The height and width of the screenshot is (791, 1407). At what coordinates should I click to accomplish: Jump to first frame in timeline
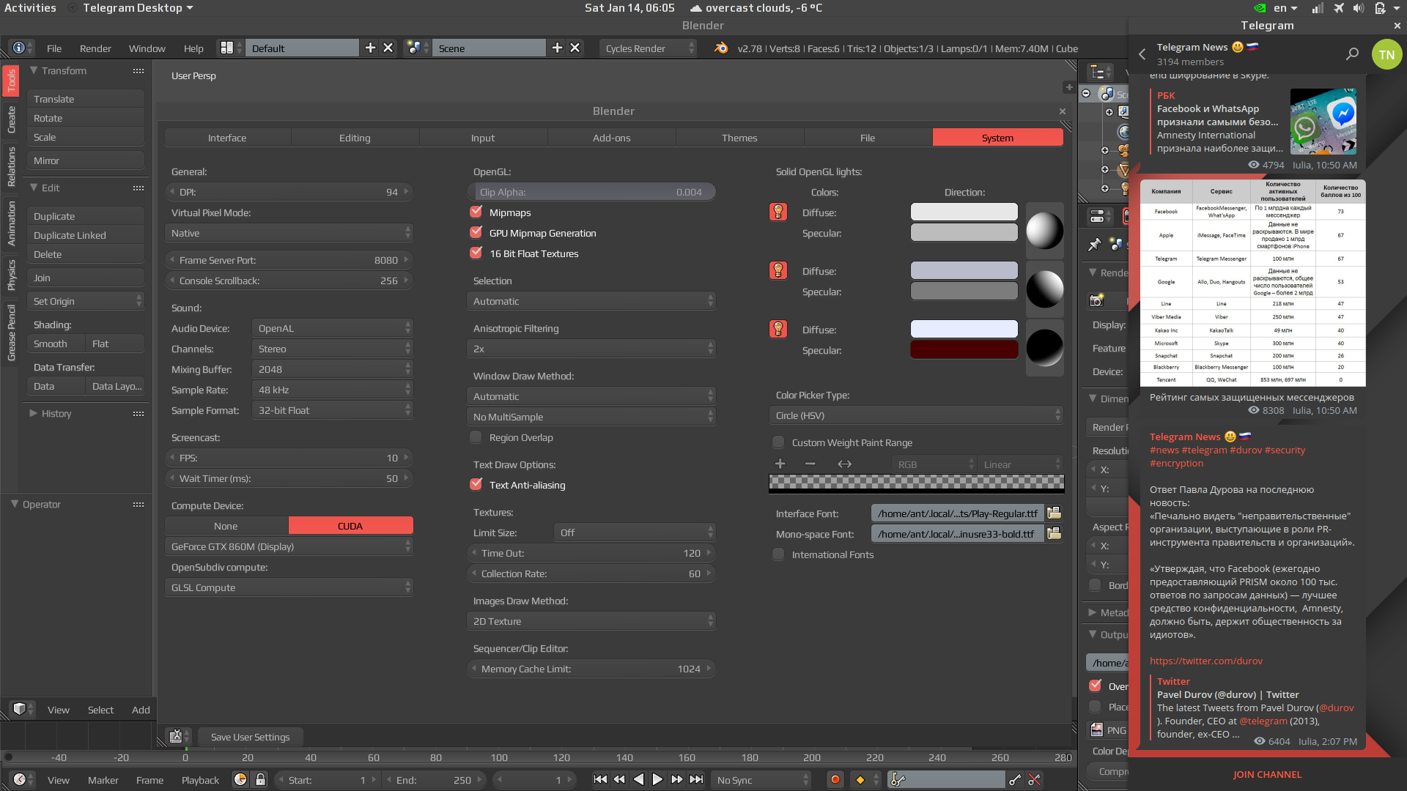600,780
